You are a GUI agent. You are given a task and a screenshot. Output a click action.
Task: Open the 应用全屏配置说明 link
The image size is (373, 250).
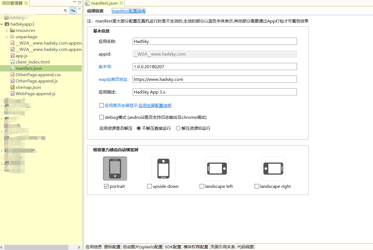[x=155, y=106]
